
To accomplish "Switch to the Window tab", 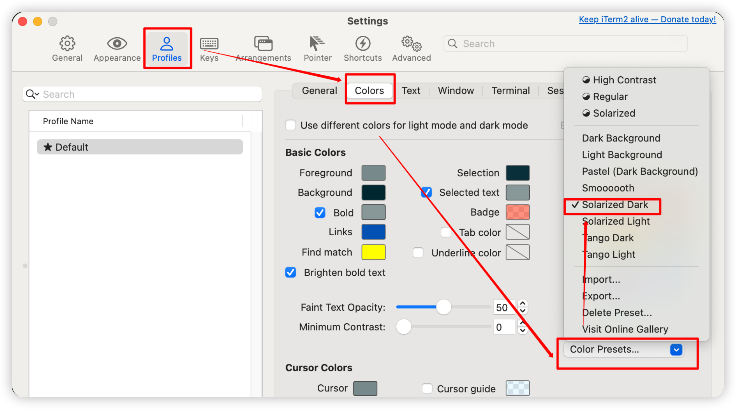I will tap(456, 91).
